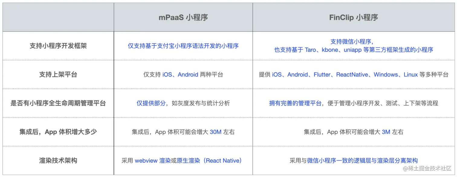Click the Taro、kbone、uniapp third-party framework line

coord(353,50)
